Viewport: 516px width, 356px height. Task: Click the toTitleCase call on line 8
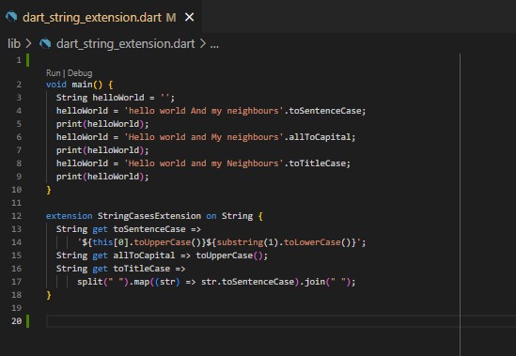tap(318, 163)
